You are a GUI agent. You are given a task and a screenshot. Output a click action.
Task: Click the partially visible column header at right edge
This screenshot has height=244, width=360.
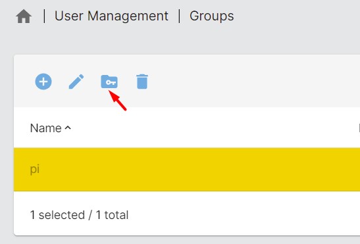coord(359,128)
